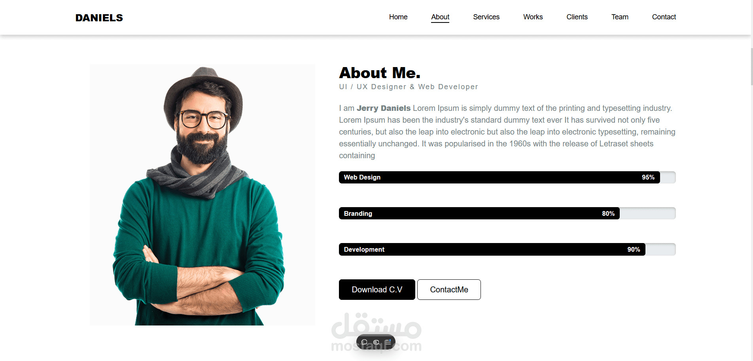Click the portrait photo of Jerry Daniels
The width and height of the screenshot is (753, 361).
[202, 195]
